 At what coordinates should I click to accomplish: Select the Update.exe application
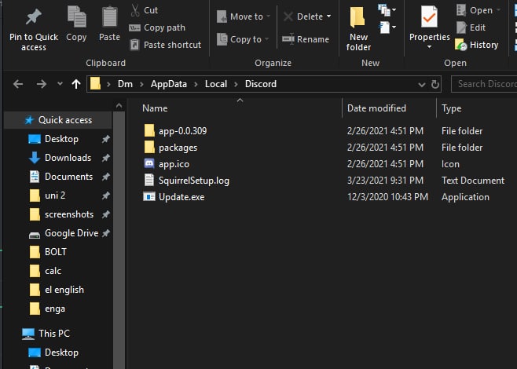(x=174, y=197)
